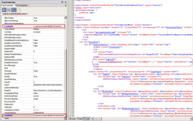Select the InDesign property
Viewport: 193px width, 121px height.
8,71
